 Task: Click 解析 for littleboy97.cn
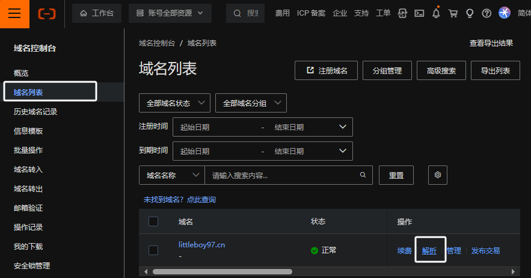[429, 250]
